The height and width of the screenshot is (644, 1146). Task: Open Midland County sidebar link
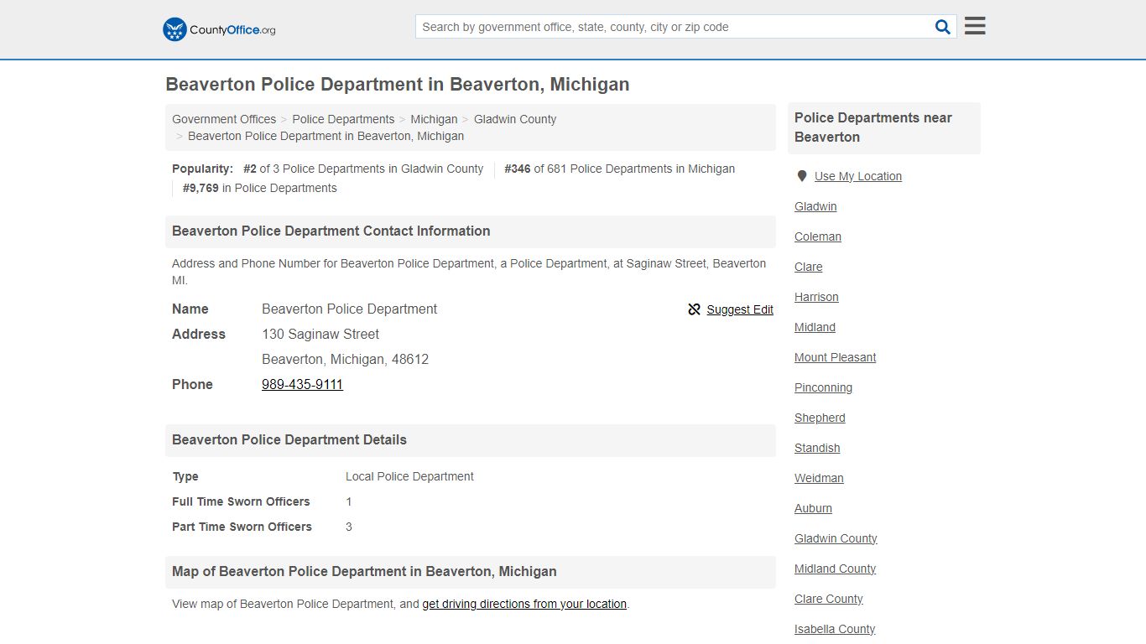(835, 569)
